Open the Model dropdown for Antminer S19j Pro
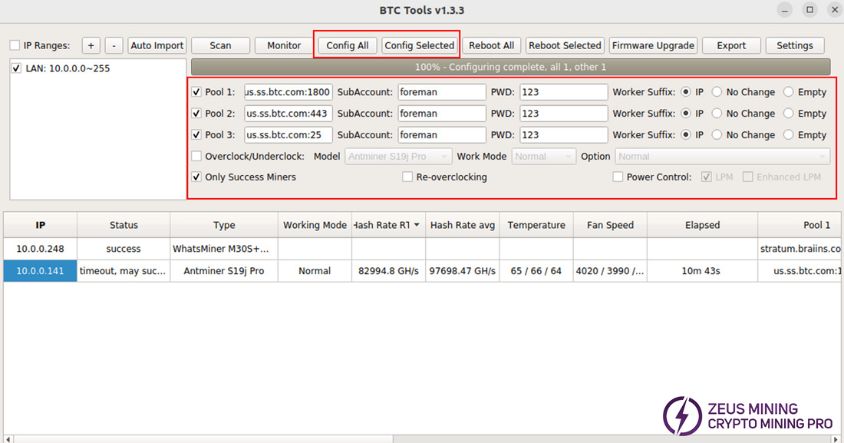This screenshot has height=443, width=844. pos(397,157)
